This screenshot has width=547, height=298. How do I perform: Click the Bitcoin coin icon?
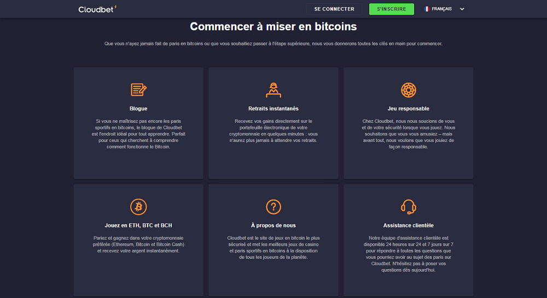point(138,207)
